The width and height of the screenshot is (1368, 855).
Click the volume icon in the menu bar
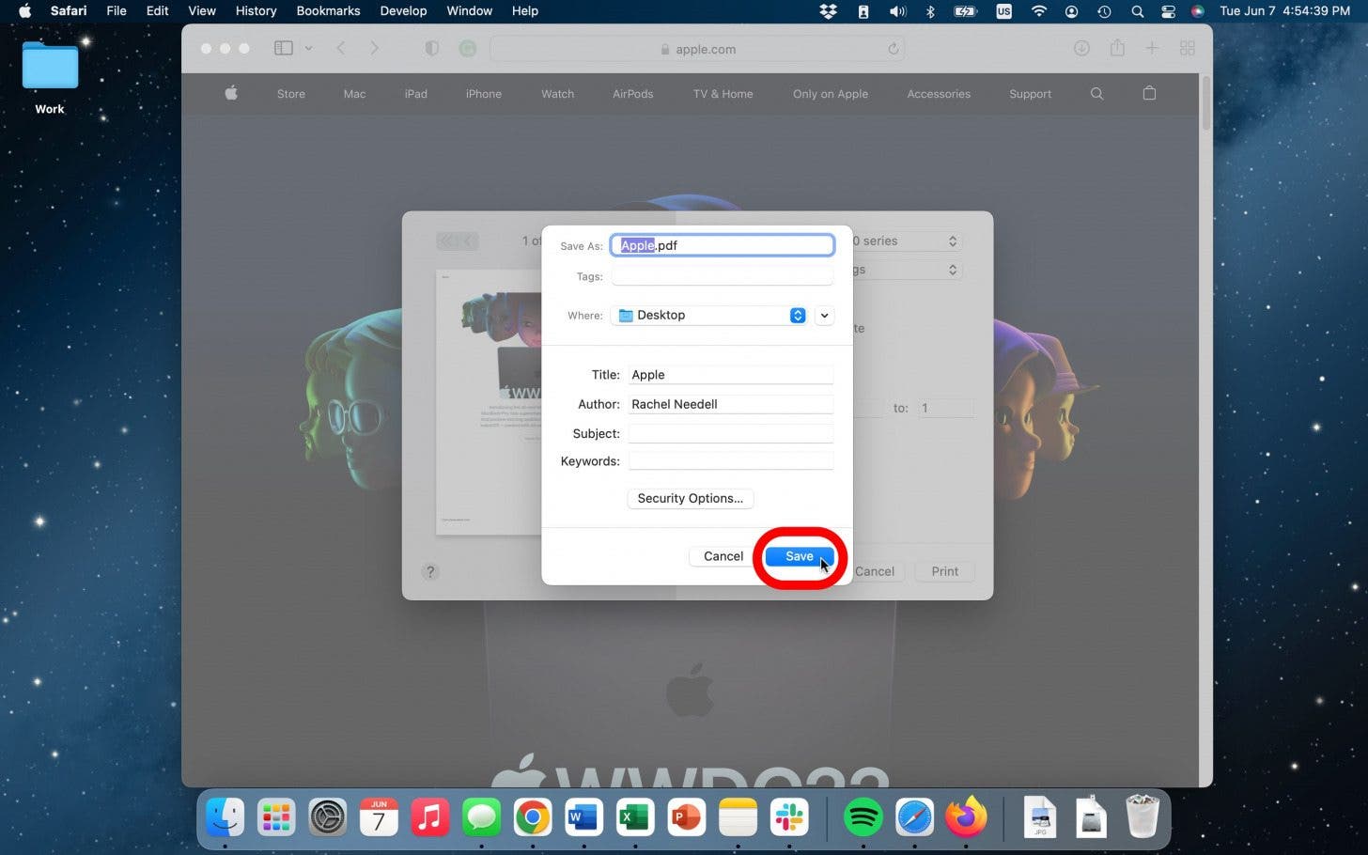click(x=897, y=11)
